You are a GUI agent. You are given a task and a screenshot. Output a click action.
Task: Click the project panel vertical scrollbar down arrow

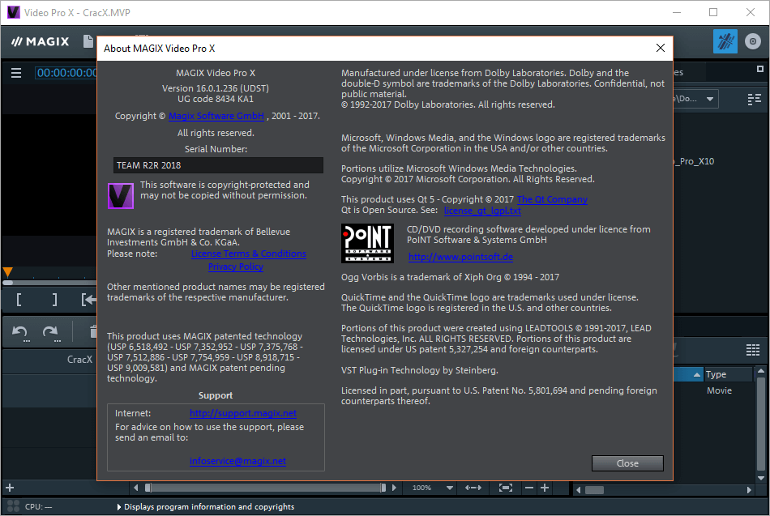(760, 478)
